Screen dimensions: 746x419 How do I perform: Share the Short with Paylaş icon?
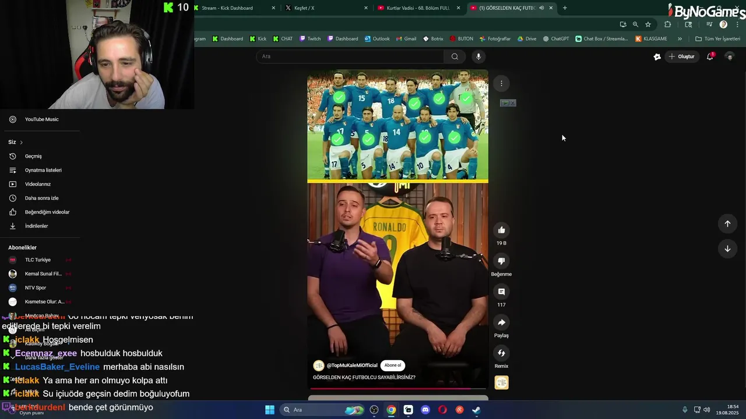click(501, 322)
